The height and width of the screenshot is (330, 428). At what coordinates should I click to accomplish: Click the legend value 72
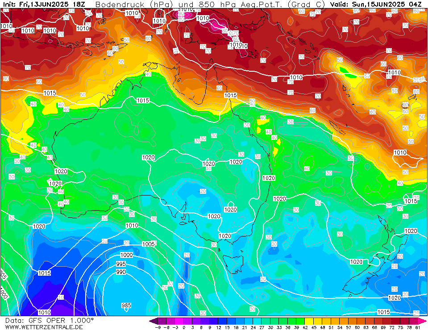pyautogui.click(x=391, y=327)
